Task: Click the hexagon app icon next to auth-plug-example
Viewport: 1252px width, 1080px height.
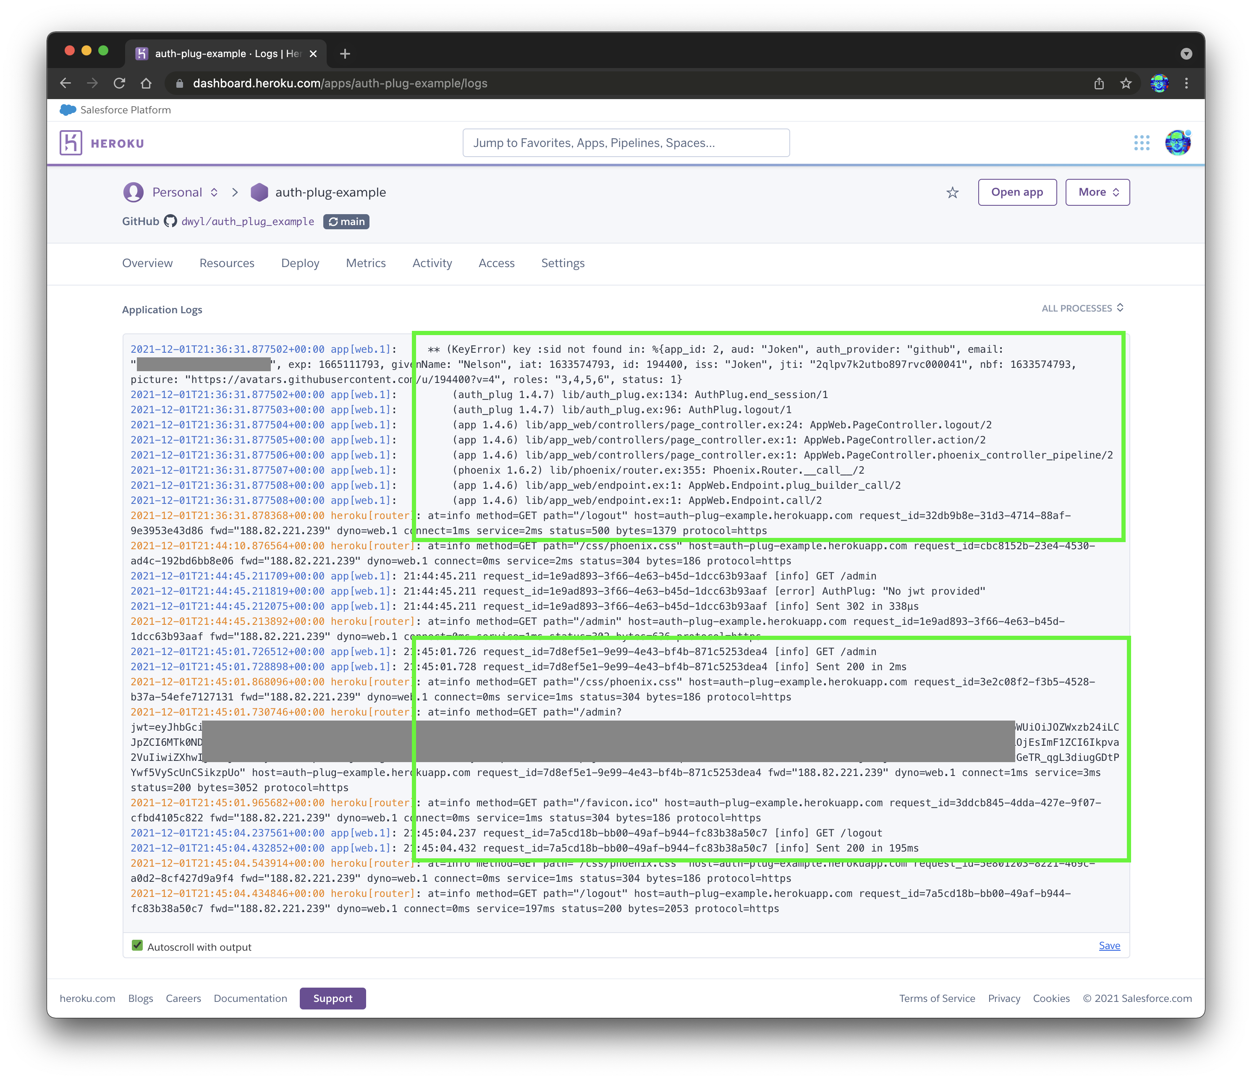Action: click(259, 192)
